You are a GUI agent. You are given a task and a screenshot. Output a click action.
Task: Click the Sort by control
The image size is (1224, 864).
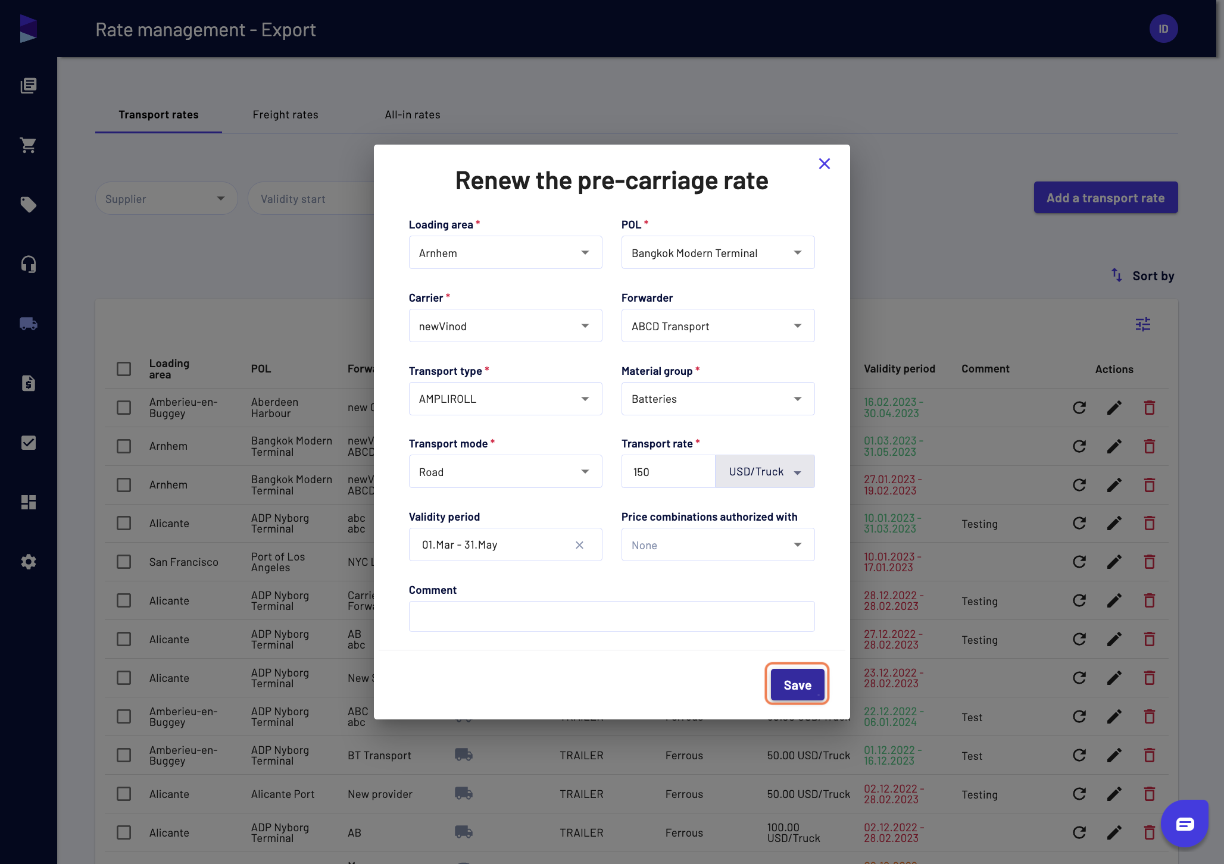[1142, 276]
